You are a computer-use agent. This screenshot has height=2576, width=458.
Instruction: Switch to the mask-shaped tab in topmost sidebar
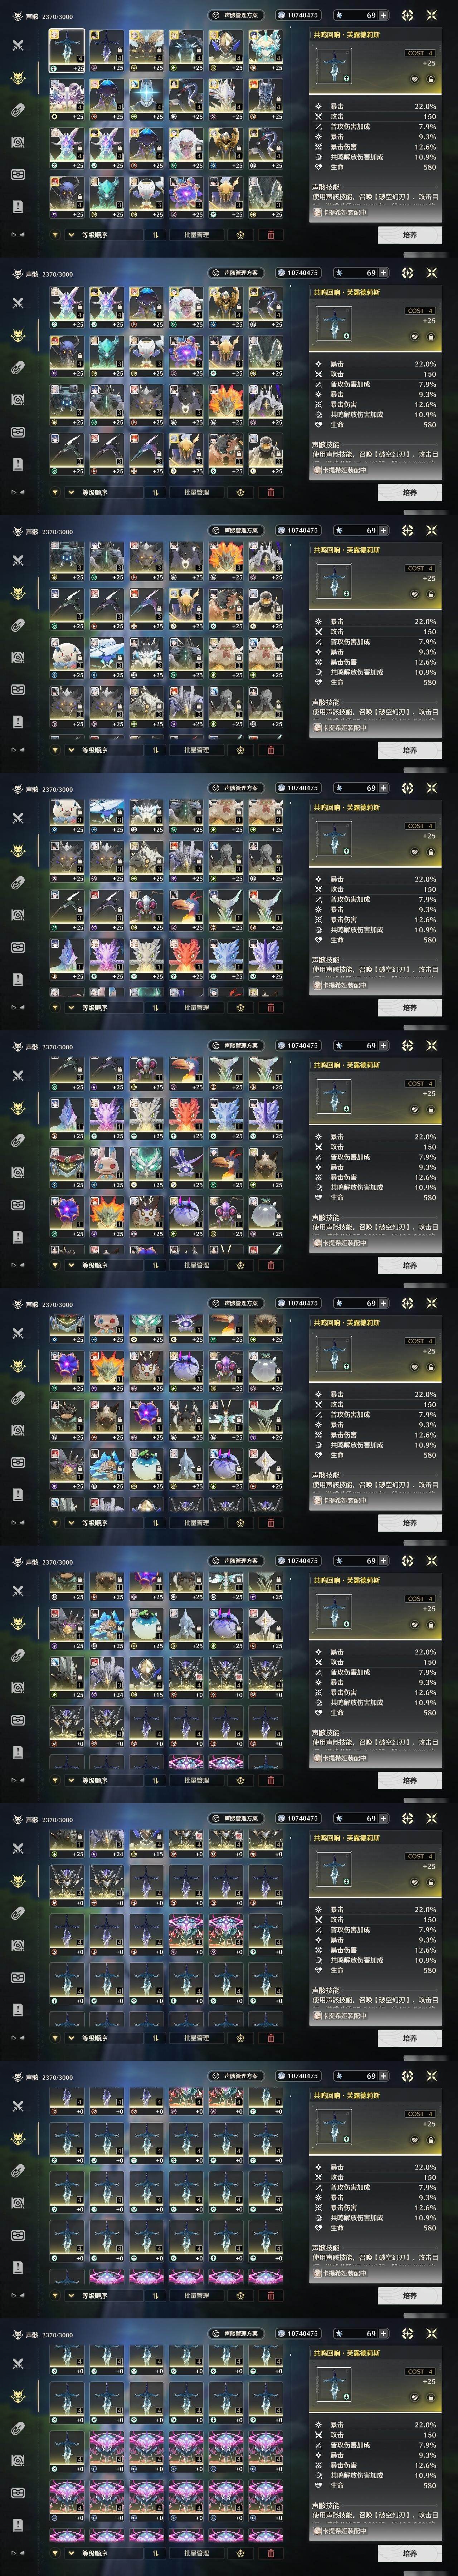[x=17, y=174]
